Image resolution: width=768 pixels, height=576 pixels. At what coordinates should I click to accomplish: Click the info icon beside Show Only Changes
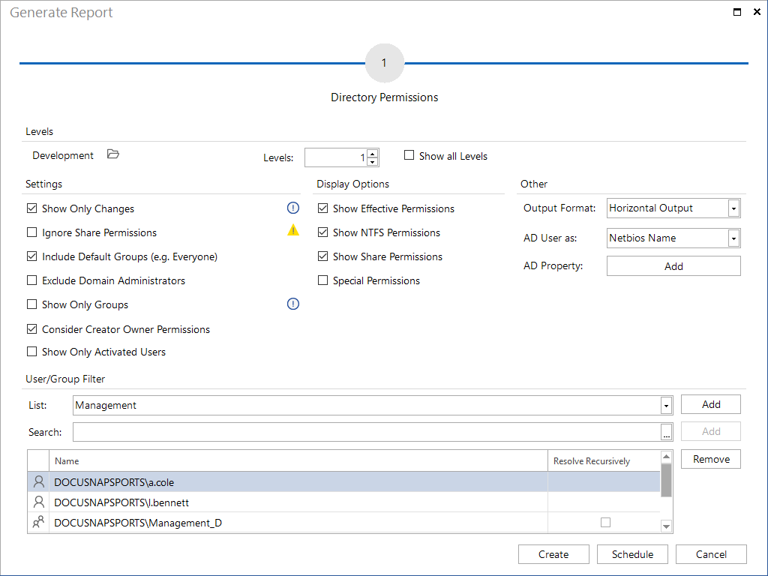293,208
